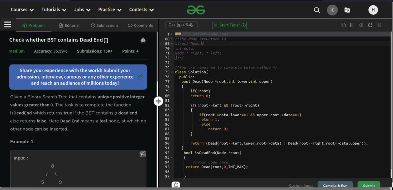The width and height of the screenshot is (393, 190).
Task: Open the H profile avatar menu
Action: pyautogui.click(x=373, y=10)
